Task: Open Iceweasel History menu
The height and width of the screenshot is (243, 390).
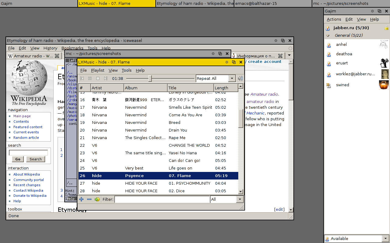Action: tap(50, 48)
